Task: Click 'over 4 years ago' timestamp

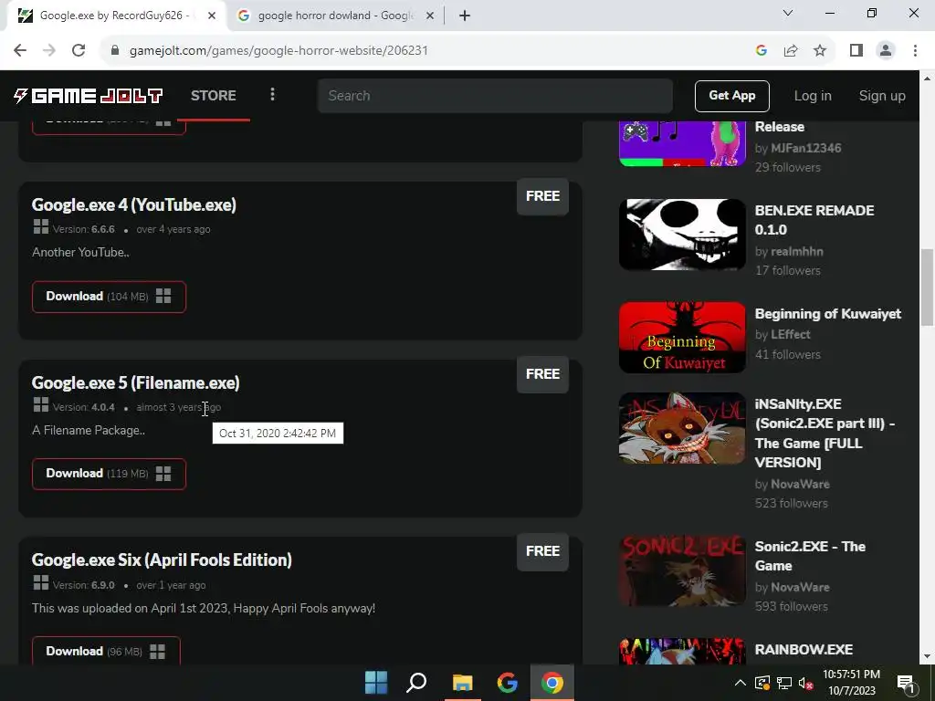Action: (x=173, y=229)
